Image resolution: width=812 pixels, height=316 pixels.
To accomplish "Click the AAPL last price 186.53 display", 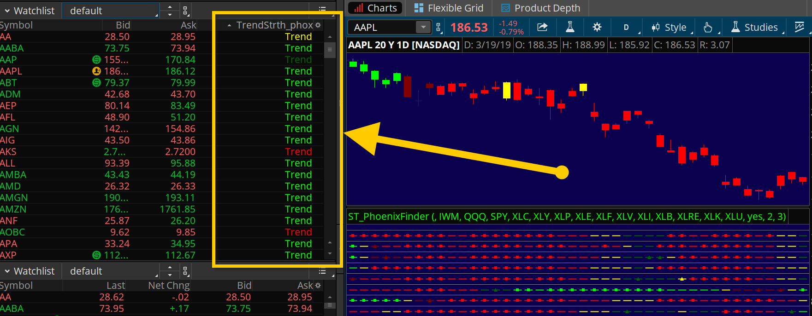I will click(x=469, y=28).
